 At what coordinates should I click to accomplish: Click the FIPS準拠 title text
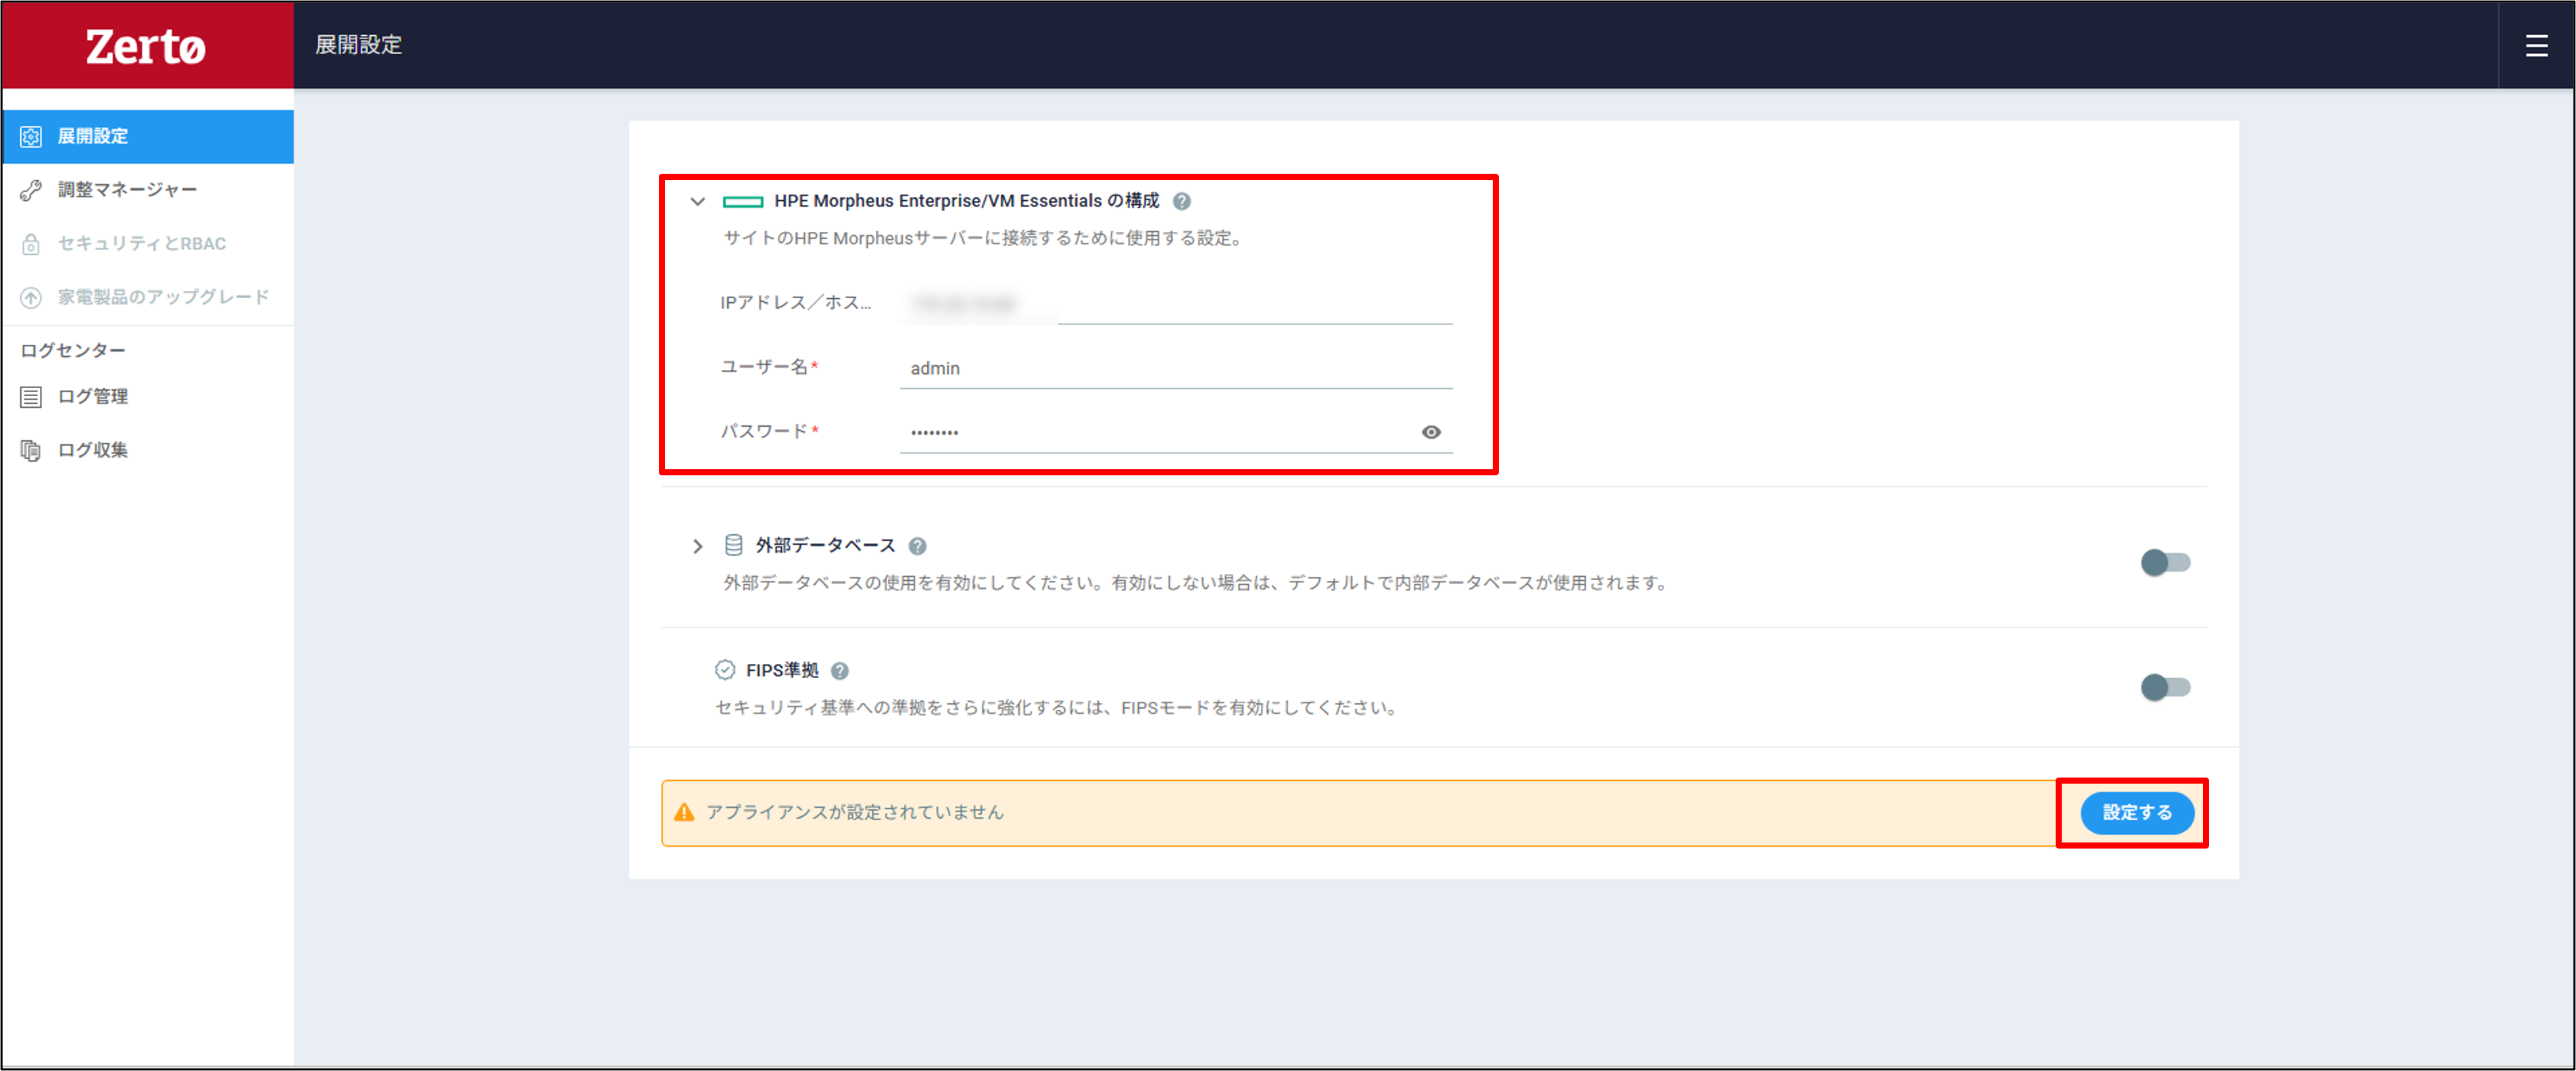[x=782, y=671]
